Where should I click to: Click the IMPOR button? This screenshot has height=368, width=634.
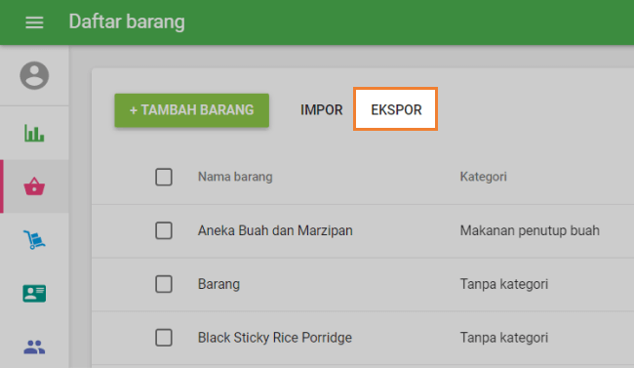click(322, 110)
